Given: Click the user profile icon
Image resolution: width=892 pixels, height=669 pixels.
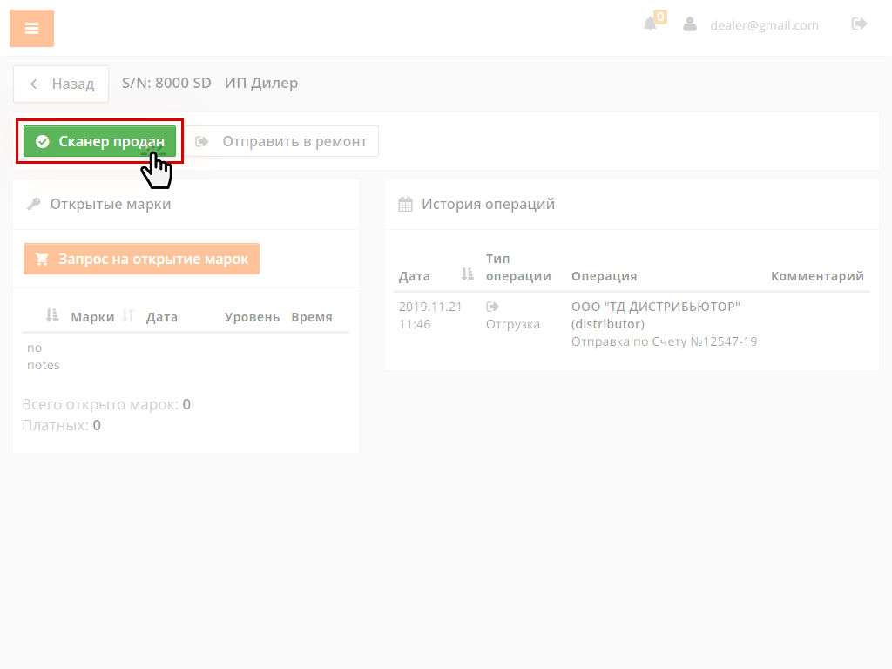Looking at the screenshot, I should pyautogui.click(x=690, y=24).
